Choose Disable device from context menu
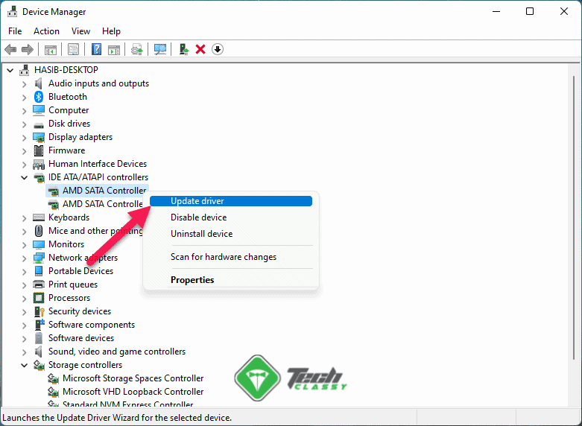The image size is (582, 426). tap(231, 217)
